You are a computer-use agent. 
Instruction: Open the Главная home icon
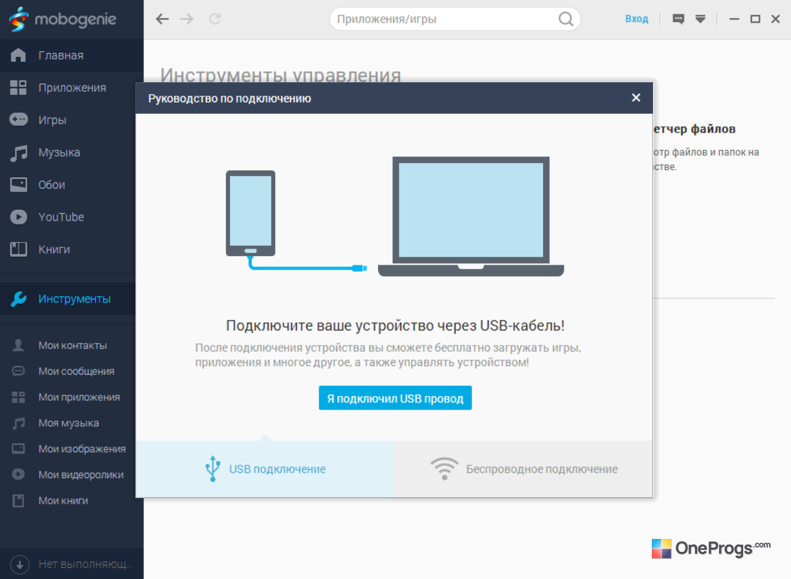click(x=18, y=55)
